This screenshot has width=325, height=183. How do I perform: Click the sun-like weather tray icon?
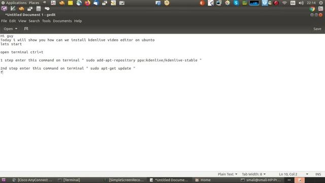click(x=227, y=3)
